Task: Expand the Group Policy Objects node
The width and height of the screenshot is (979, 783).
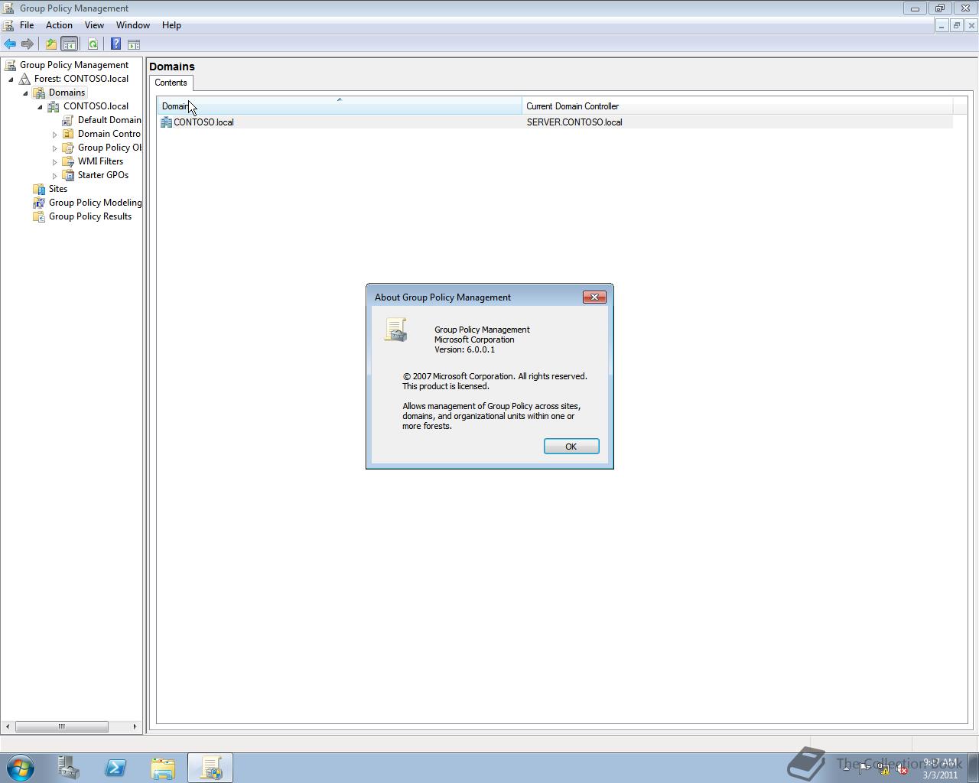Action: click(x=54, y=148)
